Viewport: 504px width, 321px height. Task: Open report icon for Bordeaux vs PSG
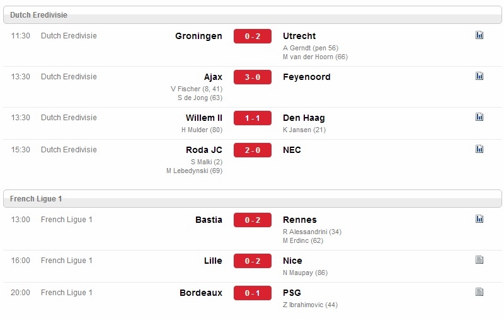(479, 291)
